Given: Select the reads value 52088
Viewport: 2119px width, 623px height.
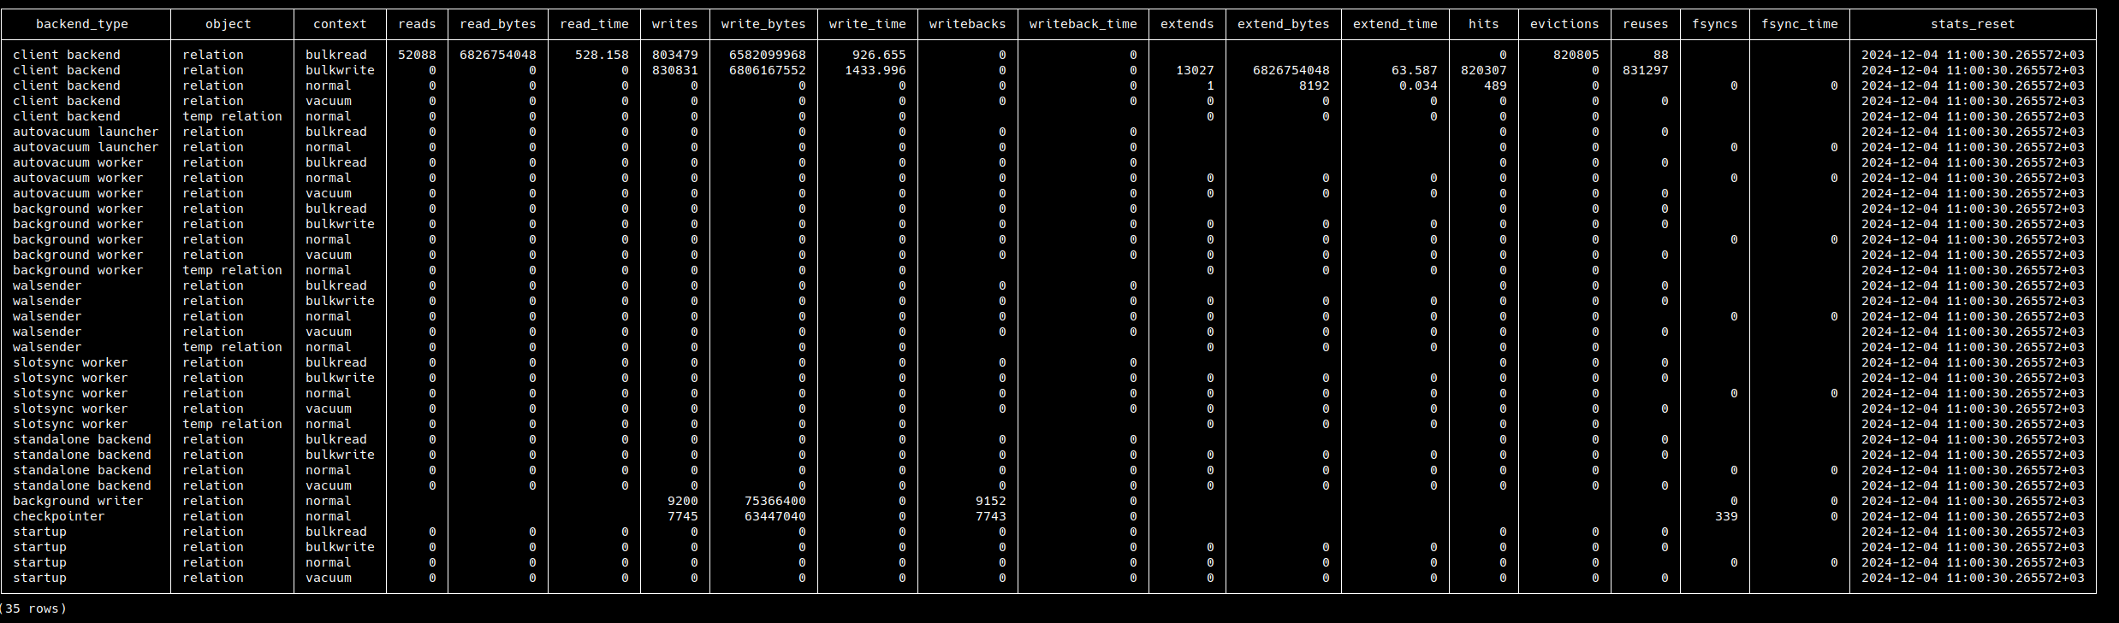Looking at the screenshot, I should pyautogui.click(x=417, y=55).
